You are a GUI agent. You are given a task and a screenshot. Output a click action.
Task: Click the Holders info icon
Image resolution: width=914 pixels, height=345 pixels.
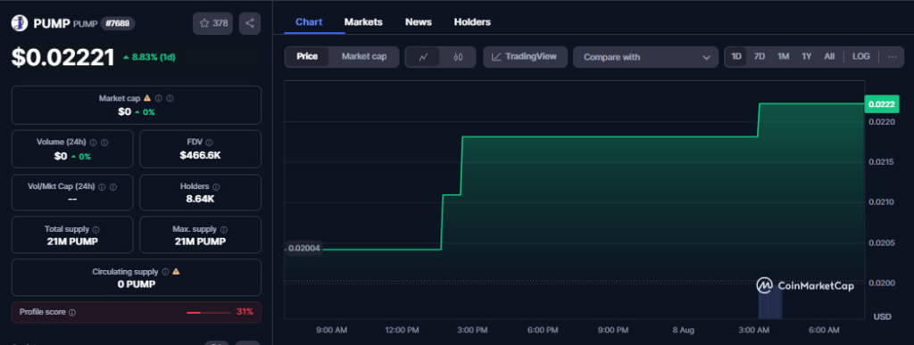(x=216, y=186)
